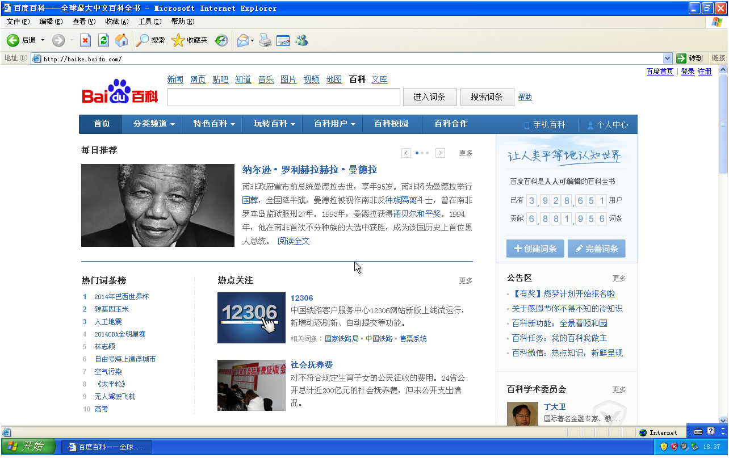This screenshot has width=729, height=458.
Task: Open 转基因玉米 hot entry
Action: [x=111, y=309]
